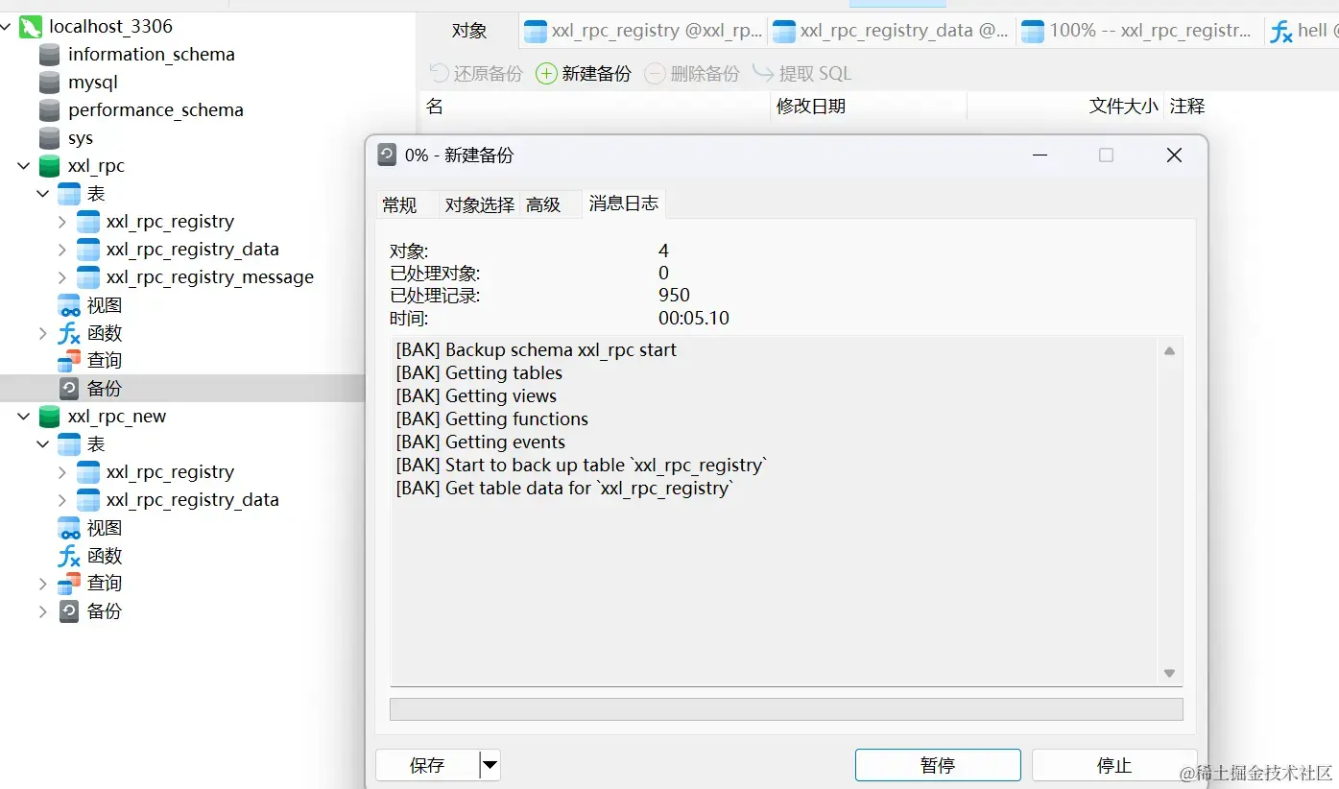Collapse the 表 node under xxl_rpc
The height and width of the screenshot is (789, 1339).
click(43, 194)
